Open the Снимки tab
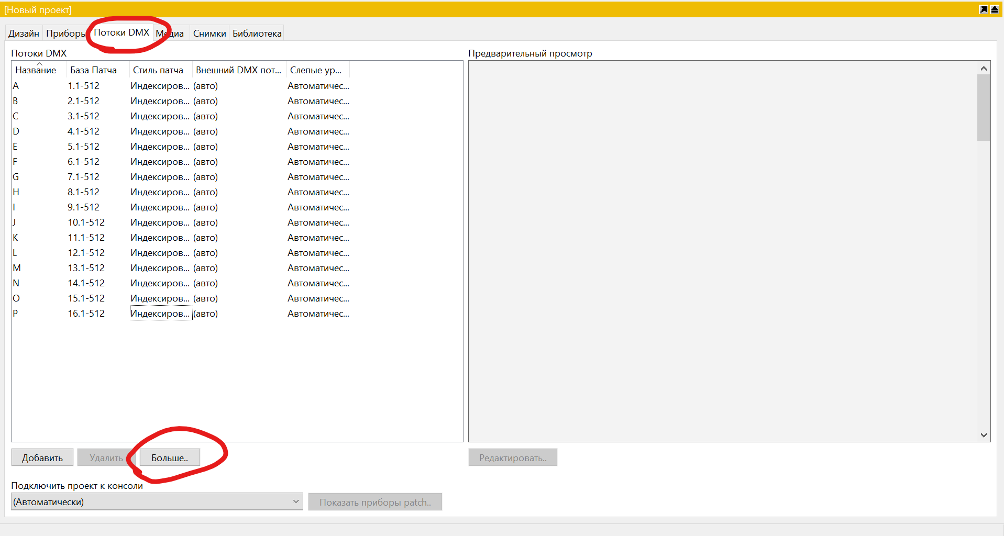Viewport: 1004px width, 536px height. pos(209,33)
